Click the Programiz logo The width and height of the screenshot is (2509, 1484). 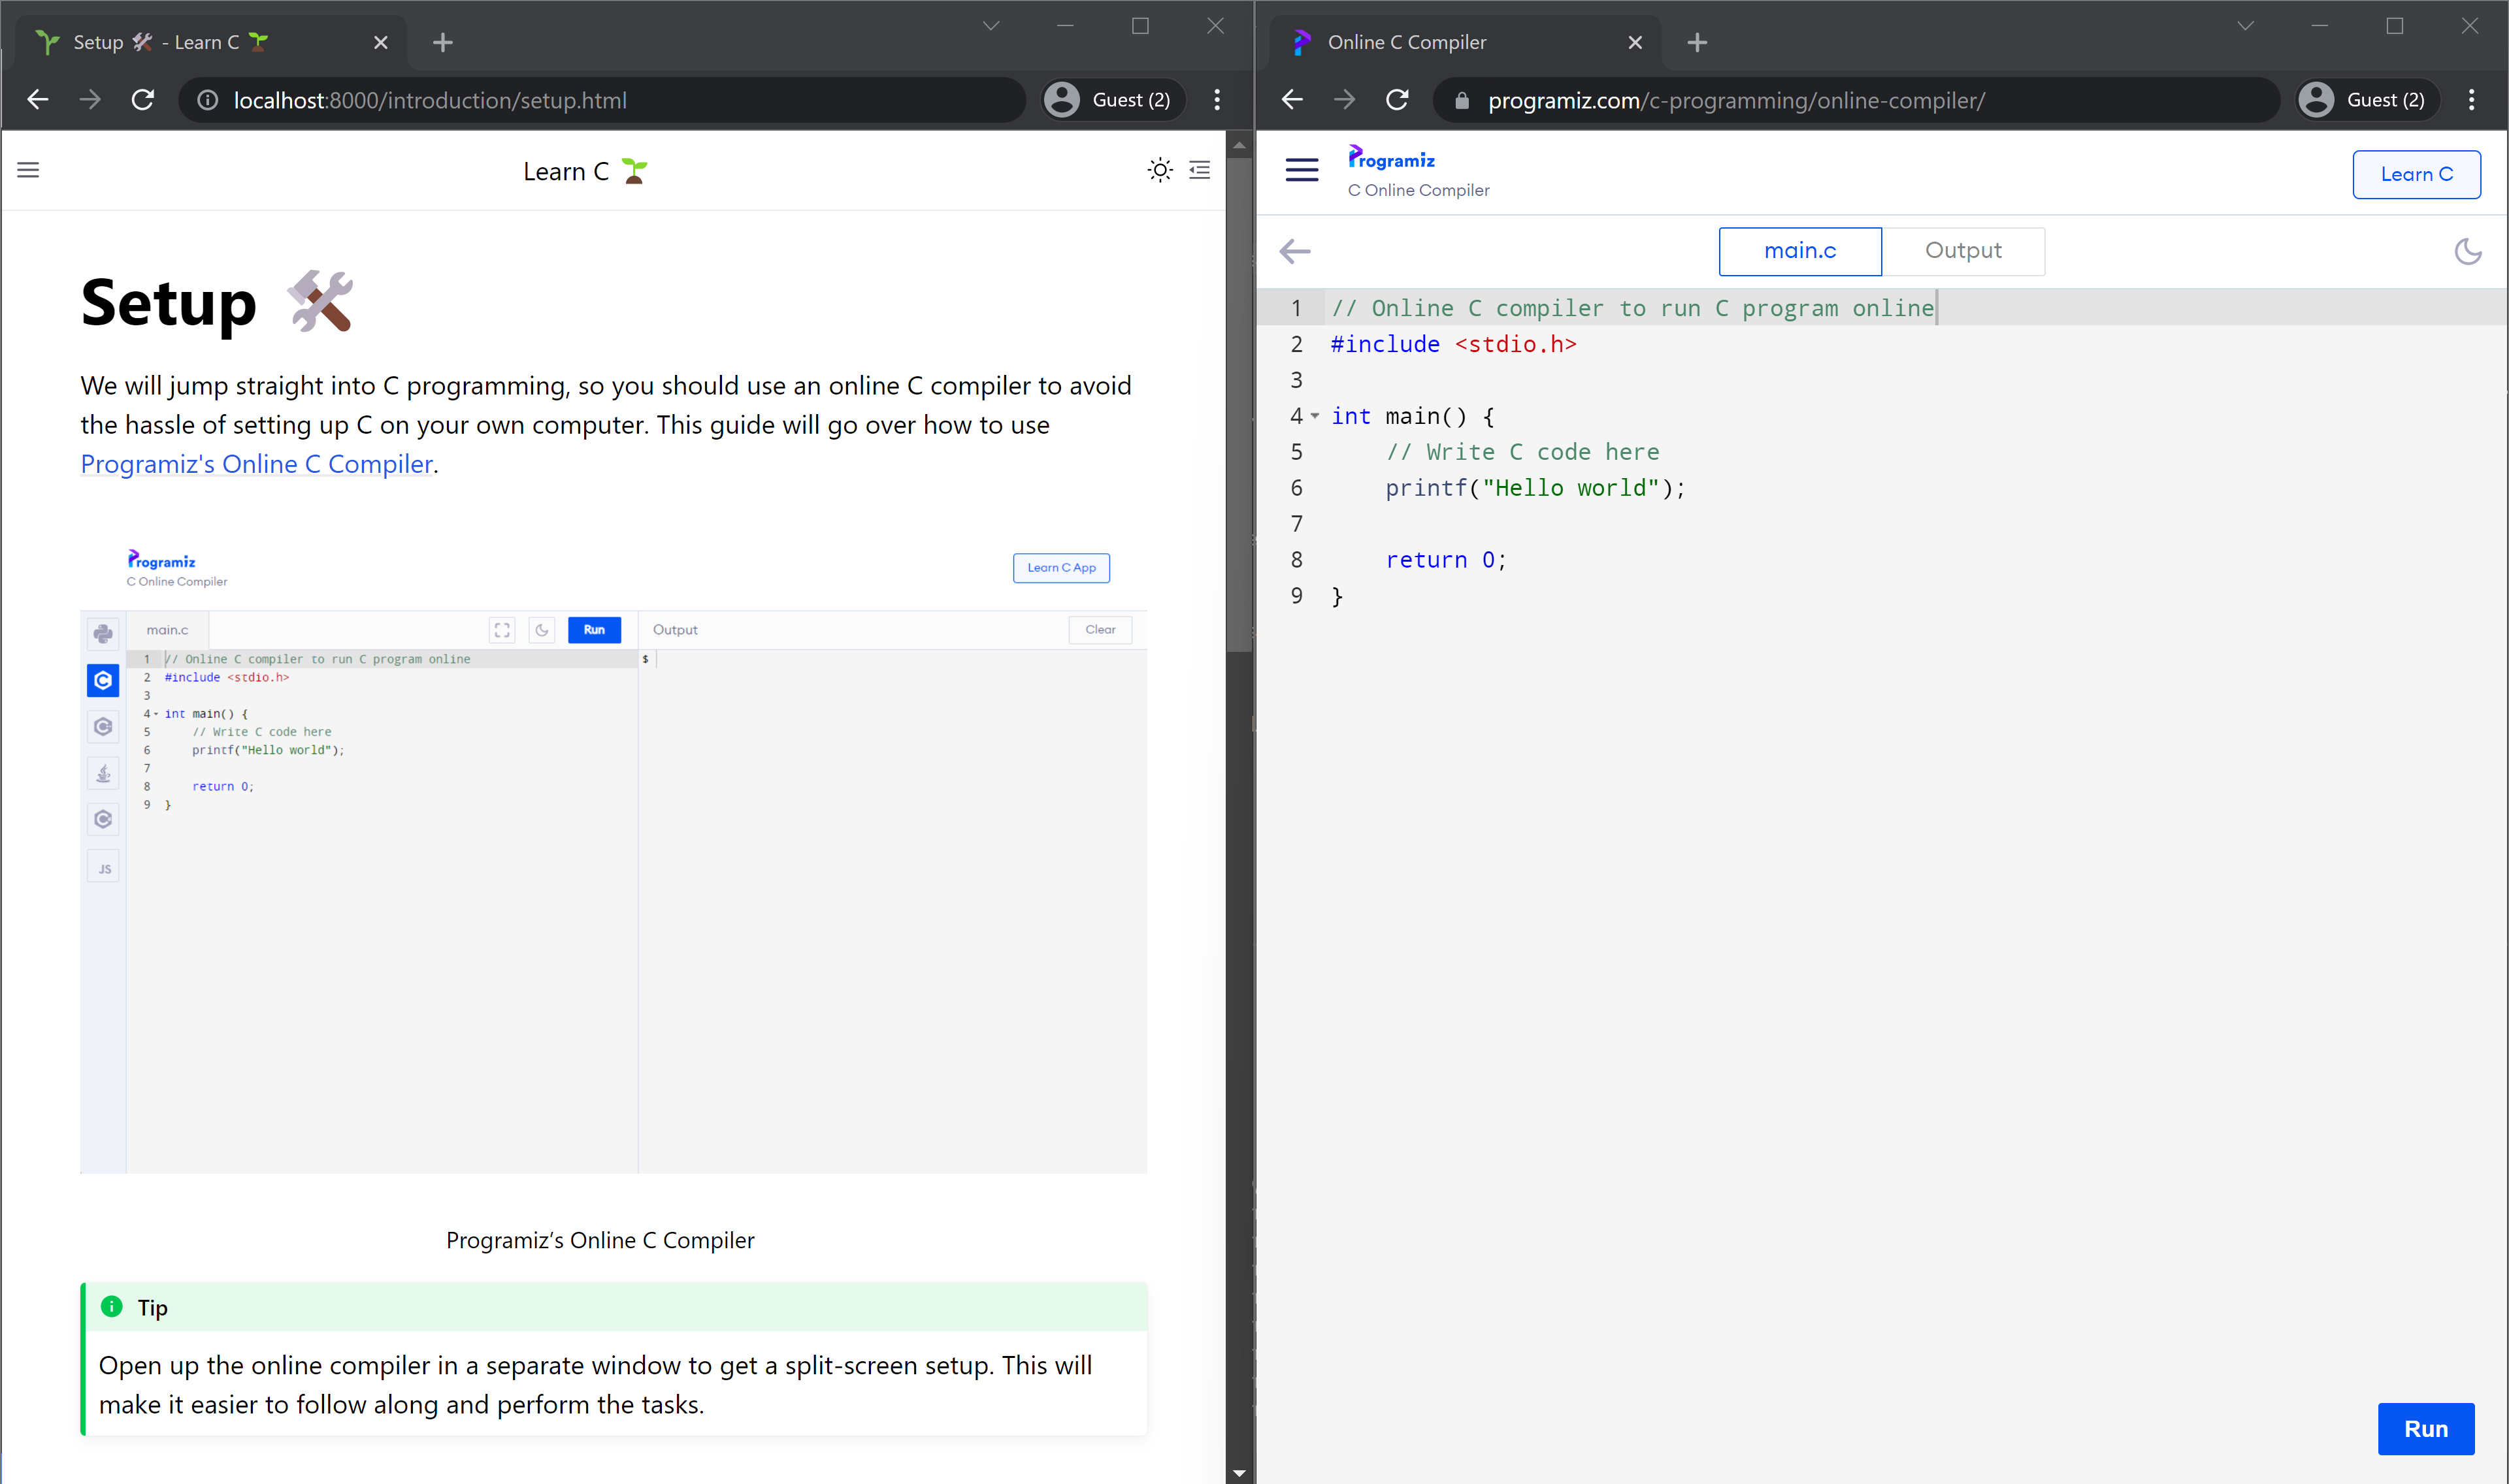[1391, 158]
